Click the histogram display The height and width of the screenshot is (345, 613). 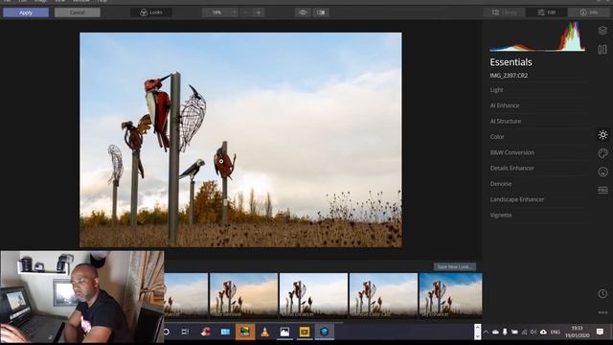click(x=537, y=36)
